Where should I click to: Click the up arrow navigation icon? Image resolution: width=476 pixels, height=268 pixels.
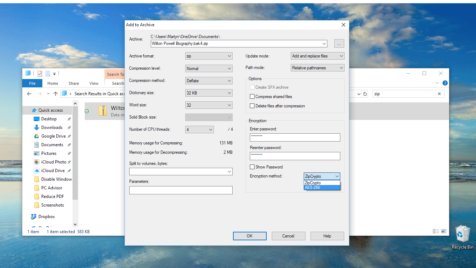click(x=56, y=94)
